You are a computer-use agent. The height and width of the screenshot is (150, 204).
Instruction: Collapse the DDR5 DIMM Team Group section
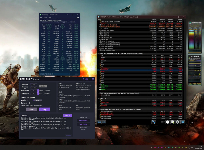tap(98, 109)
